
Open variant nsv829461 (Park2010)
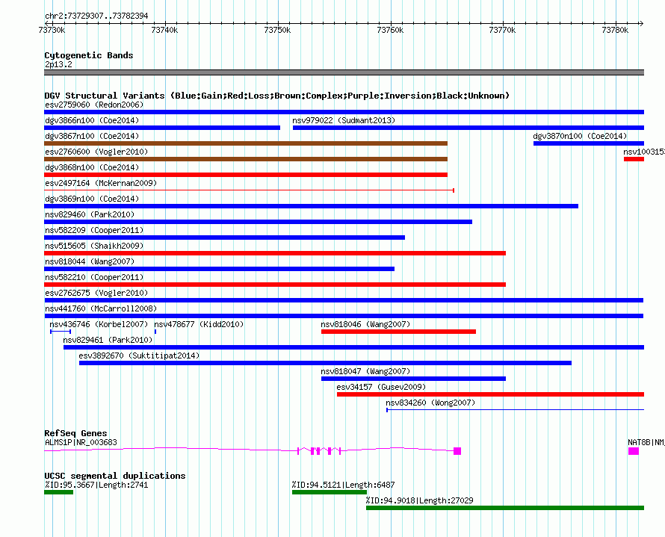click(x=108, y=340)
